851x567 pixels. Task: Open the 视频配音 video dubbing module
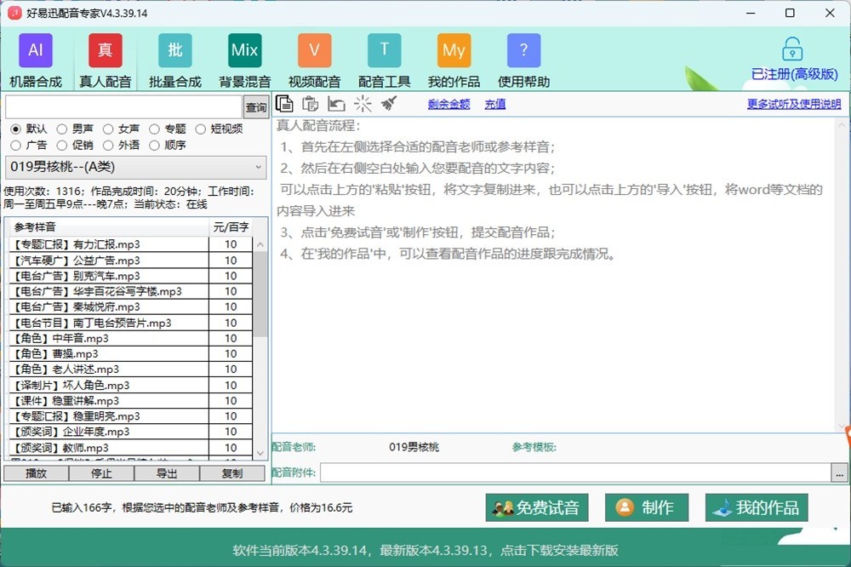[x=314, y=61]
